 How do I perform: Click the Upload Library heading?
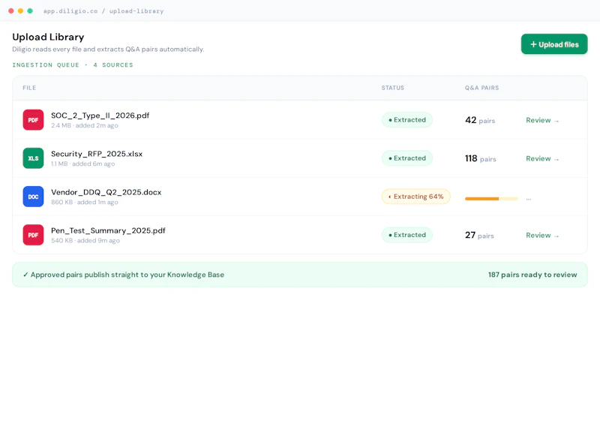(x=48, y=38)
